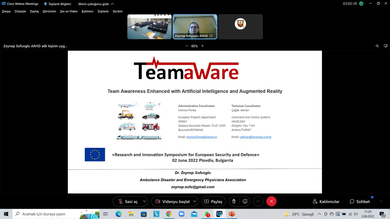
Task: Leave meeting with red X button
Action: coord(271,201)
